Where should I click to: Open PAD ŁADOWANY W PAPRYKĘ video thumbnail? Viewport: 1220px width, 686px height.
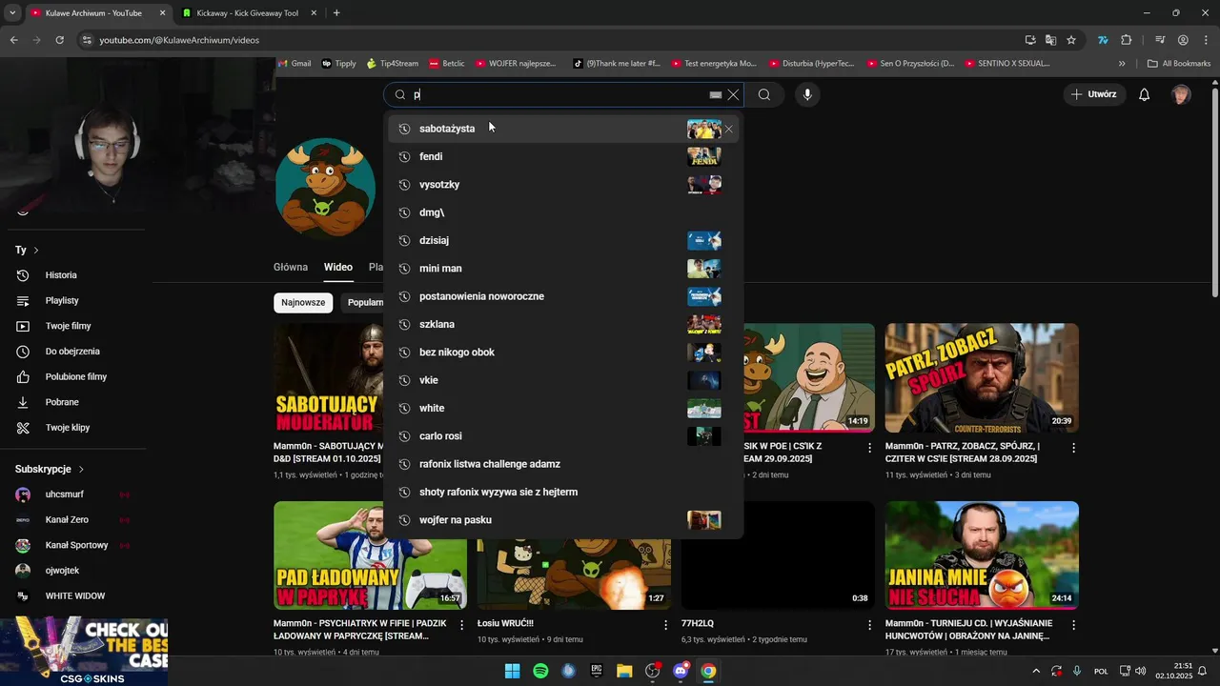pos(370,555)
